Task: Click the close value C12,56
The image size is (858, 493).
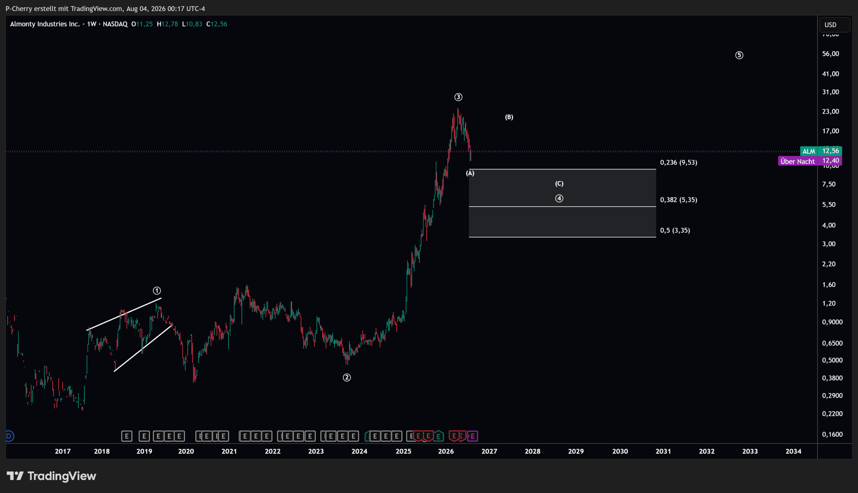Action: (217, 24)
